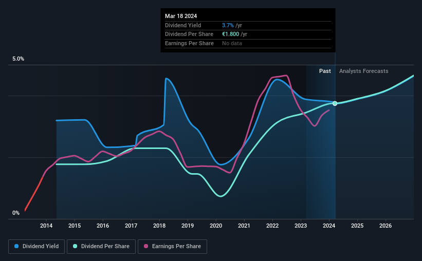Viewport: 422px width, 261px height.
Task: Toggle the Earnings Per Share legend button
Action: [172, 247]
